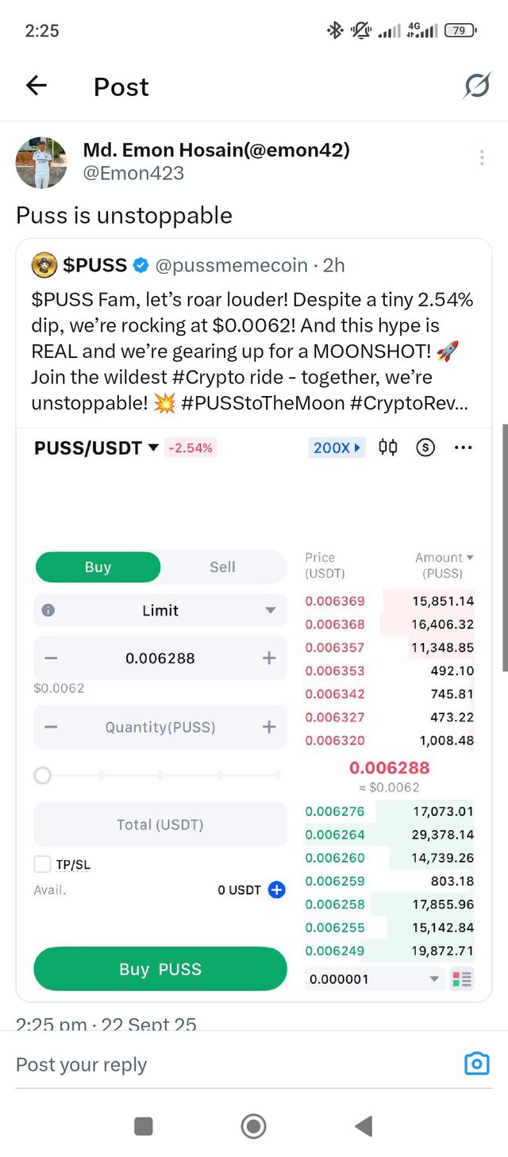This screenshot has height=1157, width=508.
Task: Tap the dollar circle icon
Action: pos(425,448)
